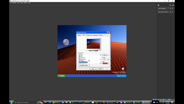184x104 pixels.
Task: Click the top-left icon in the notification panel
Action: 158,5
